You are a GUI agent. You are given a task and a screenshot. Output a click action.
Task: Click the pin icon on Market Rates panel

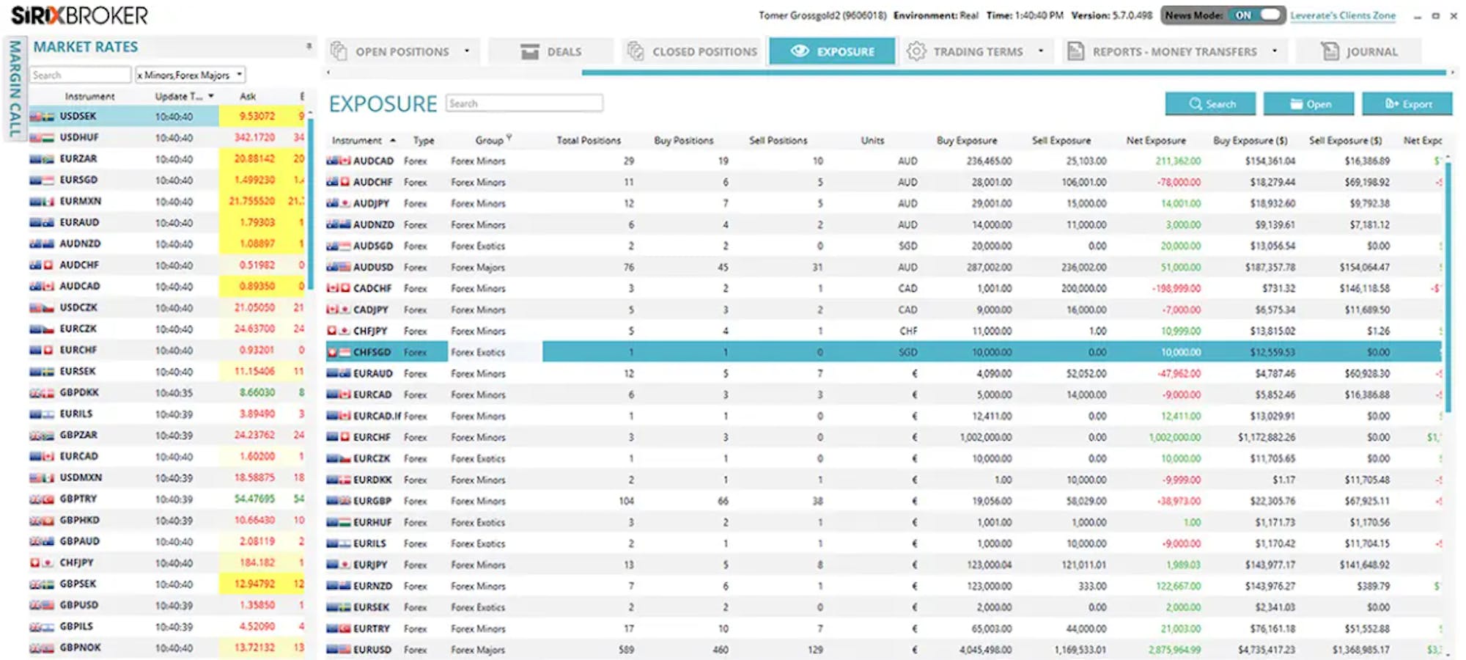(x=309, y=46)
